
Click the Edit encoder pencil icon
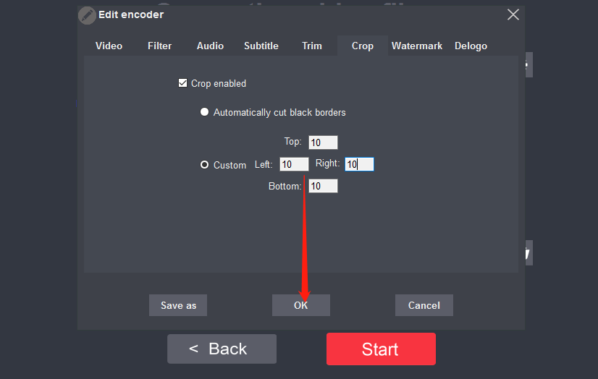click(87, 15)
